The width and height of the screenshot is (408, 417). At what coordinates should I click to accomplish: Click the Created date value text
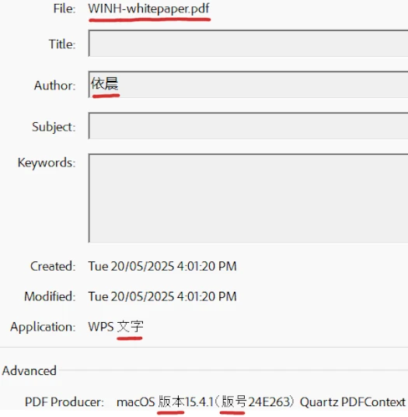coord(162,266)
